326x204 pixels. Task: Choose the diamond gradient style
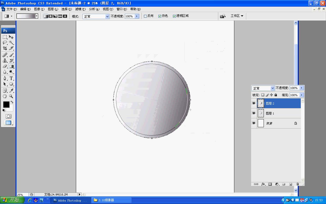pos(65,16)
